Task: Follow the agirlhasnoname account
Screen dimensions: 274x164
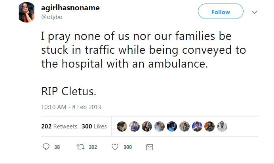Action: [221, 11]
